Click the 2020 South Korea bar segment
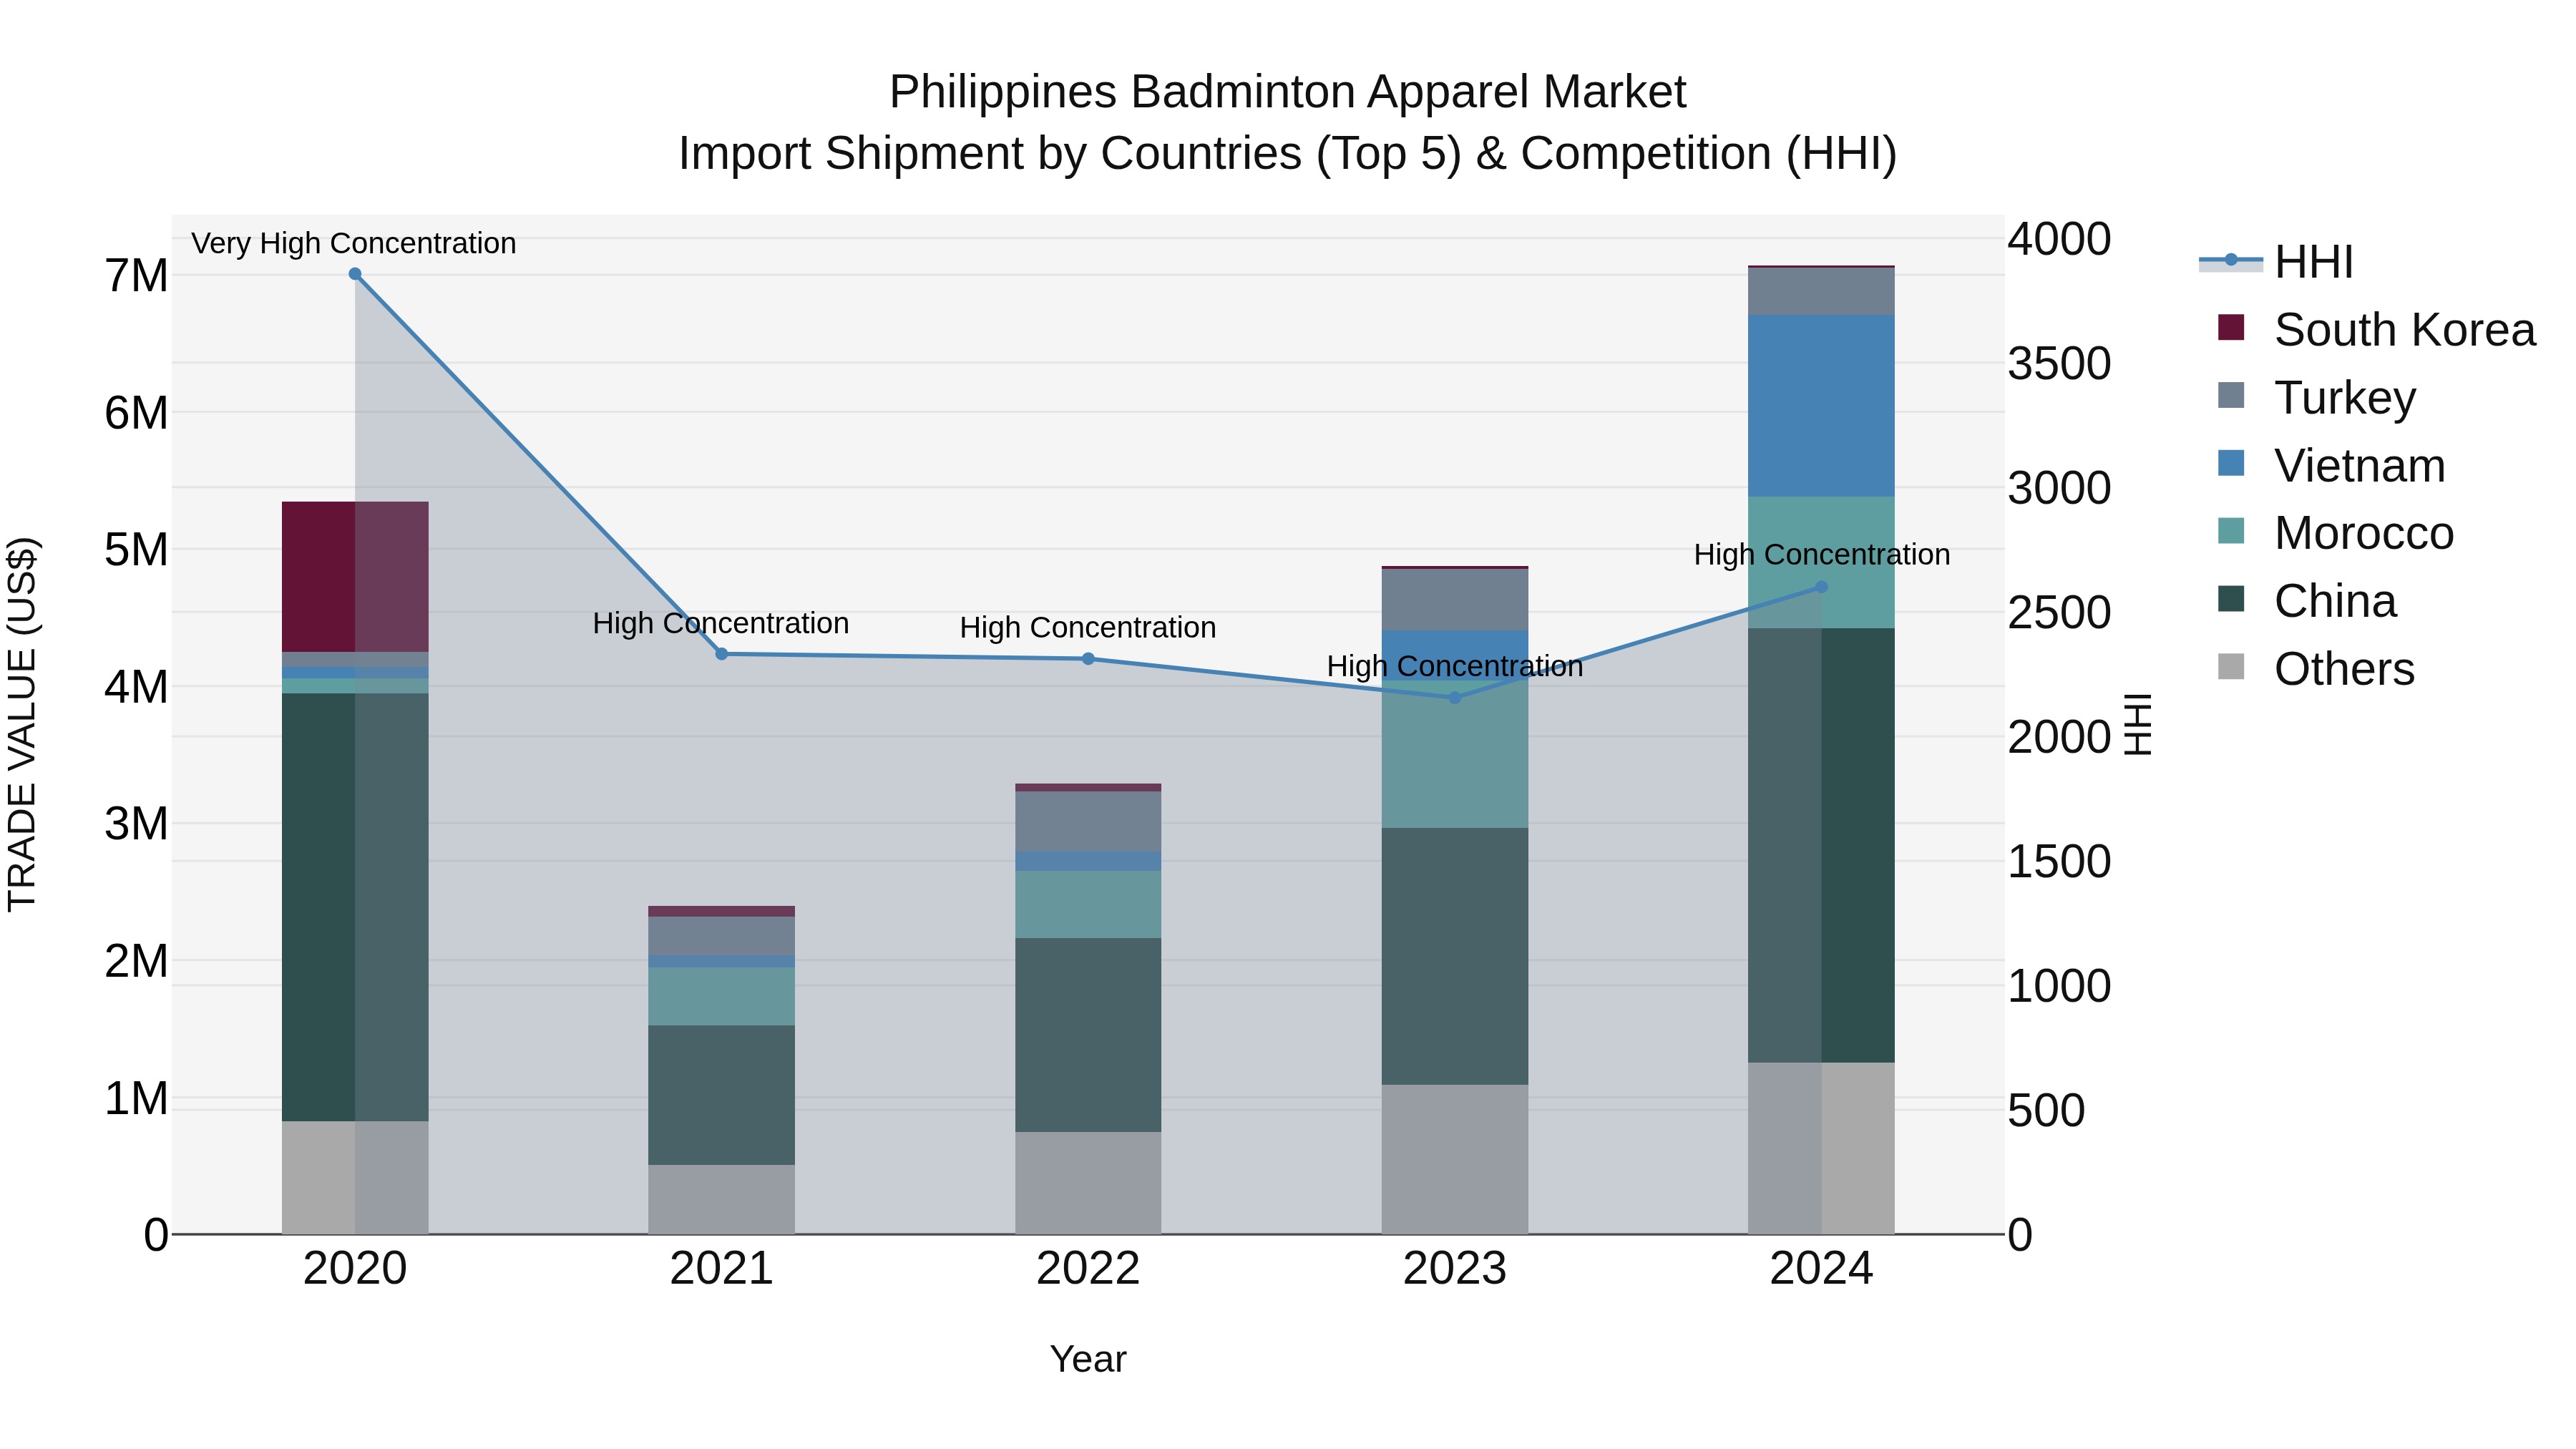Viewport: 2576px width, 1449px height. [355, 577]
